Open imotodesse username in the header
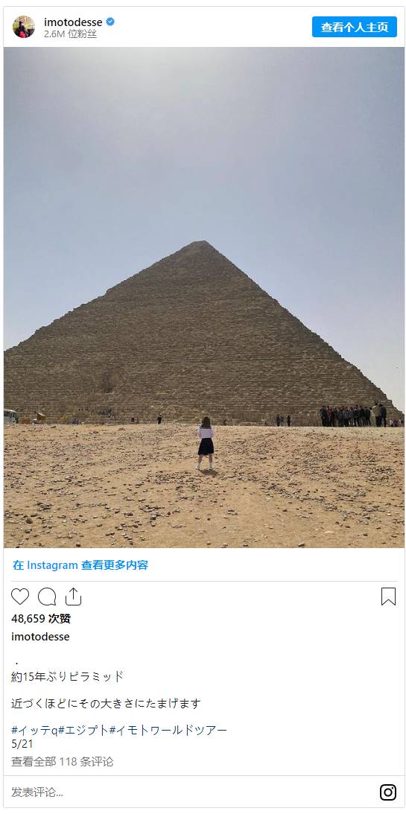The height and width of the screenshot is (814, 406). [73, 22]
